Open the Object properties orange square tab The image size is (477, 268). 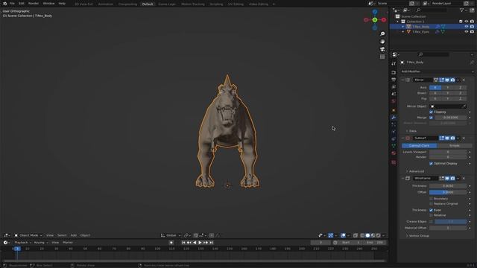click(394, 109)
